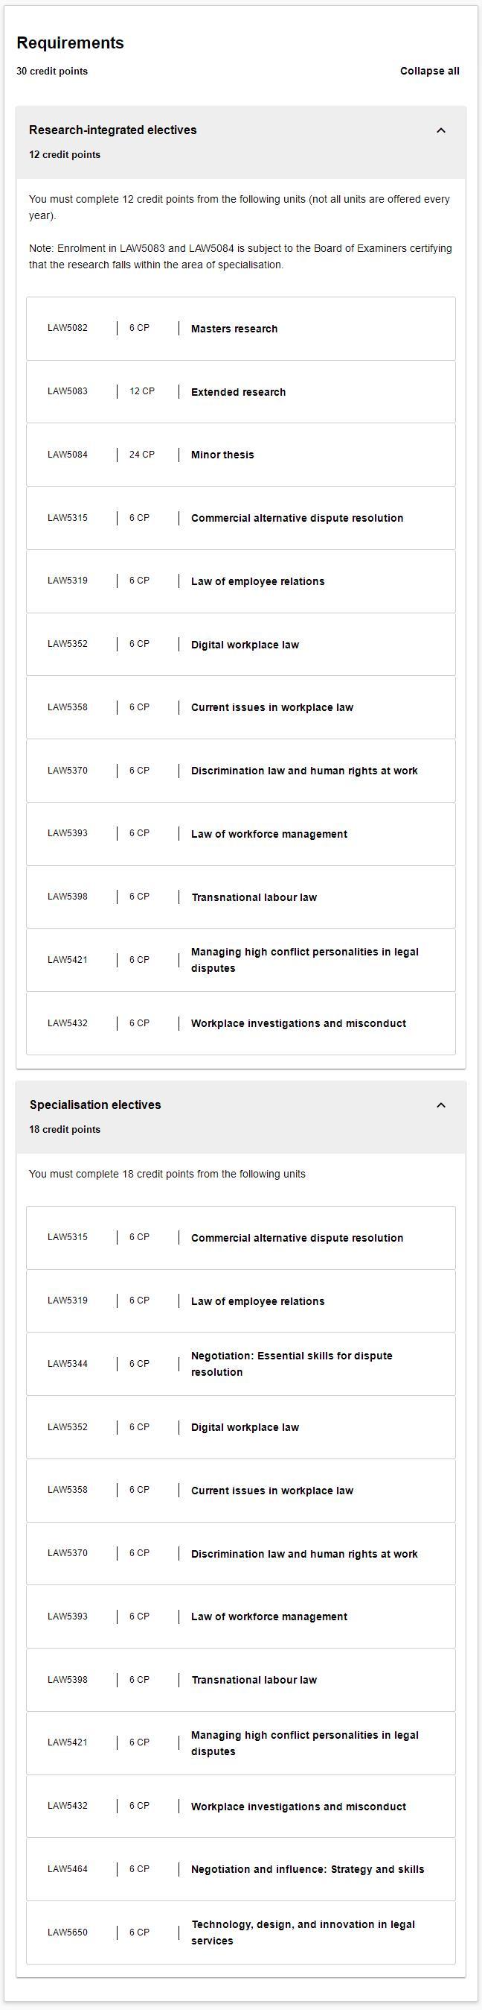Image resolution: width=482 pixels, height=2010 pixels.
Task: Select Transnational labour law in Research-integrated electives
Action: coord(240,897)
